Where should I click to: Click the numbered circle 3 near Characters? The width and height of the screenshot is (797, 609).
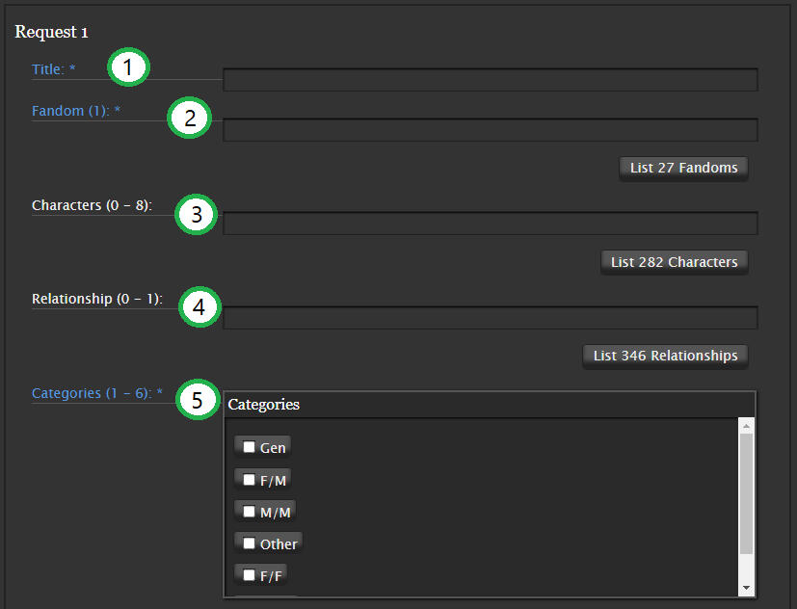point(196,215)
